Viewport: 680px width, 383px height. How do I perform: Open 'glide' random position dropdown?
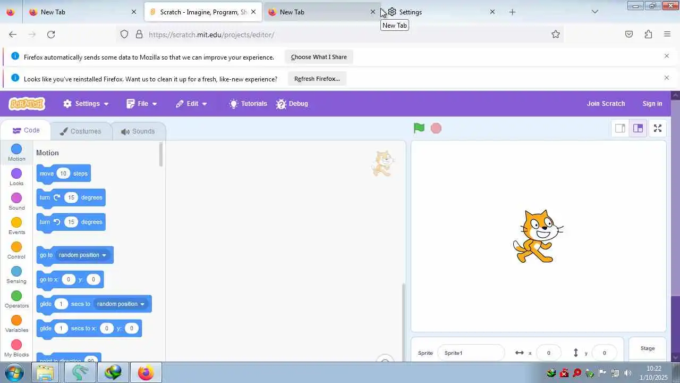121,304
